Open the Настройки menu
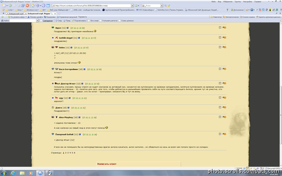The image size is (282, 176). click(247, 1)
